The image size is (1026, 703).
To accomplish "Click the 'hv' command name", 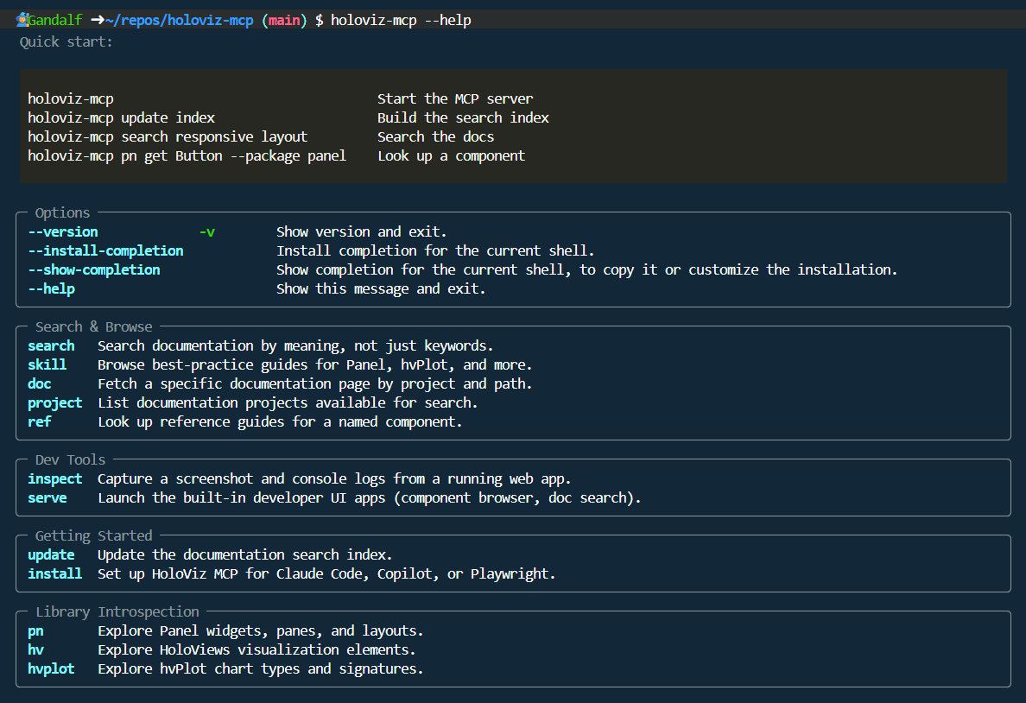I will [35, 649].
